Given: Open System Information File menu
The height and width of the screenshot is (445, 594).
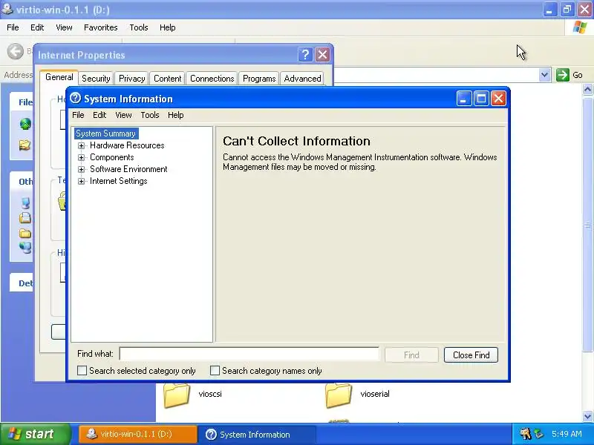Looking at the screenshot, I should [x=78, y=115].
